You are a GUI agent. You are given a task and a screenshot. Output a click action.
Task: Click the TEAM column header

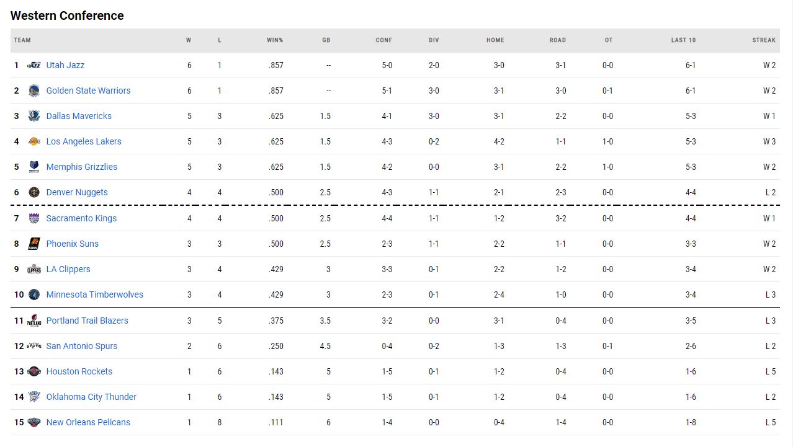(x=22, y=40)
